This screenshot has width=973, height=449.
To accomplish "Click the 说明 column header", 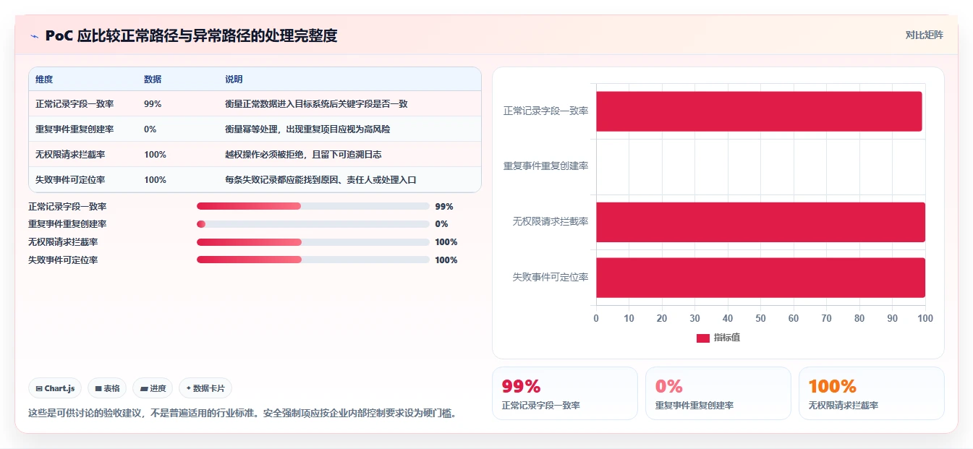I will 234,79.
